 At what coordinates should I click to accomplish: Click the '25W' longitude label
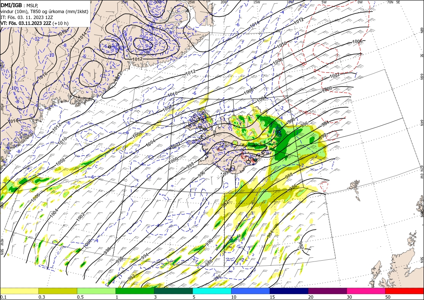coord(191,2)
